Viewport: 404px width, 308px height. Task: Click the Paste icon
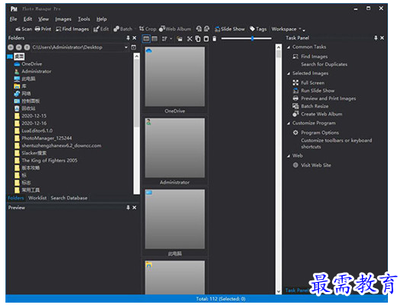click(206, 39)
